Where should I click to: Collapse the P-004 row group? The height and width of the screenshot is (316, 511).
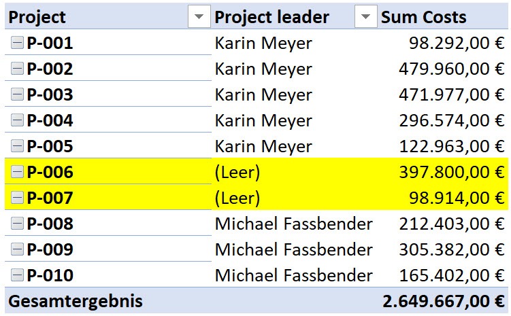tap(17, 120)
